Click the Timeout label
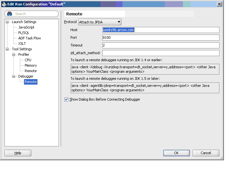Screen dimensions: 237x174 point(76,45)
